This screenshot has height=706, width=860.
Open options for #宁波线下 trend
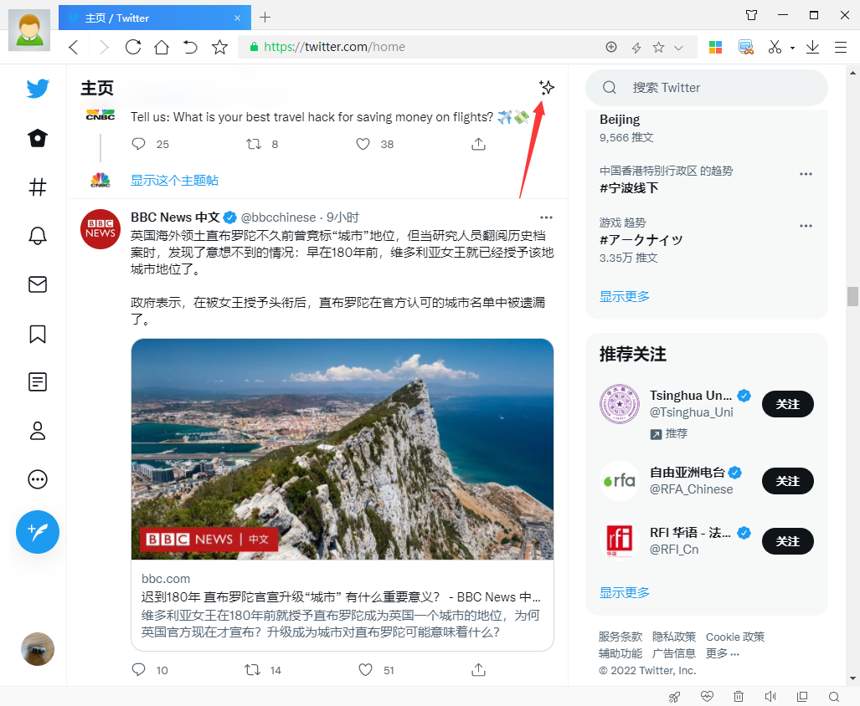click(x=806, y=174)
